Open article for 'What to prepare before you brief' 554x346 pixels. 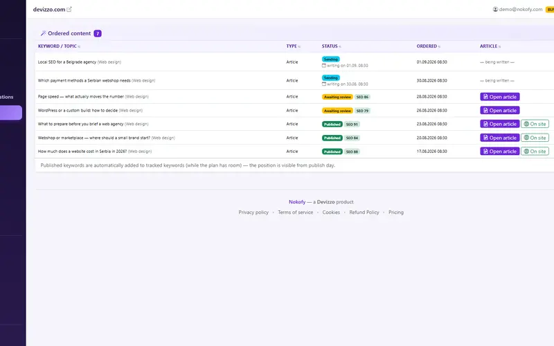click(499, 124)
